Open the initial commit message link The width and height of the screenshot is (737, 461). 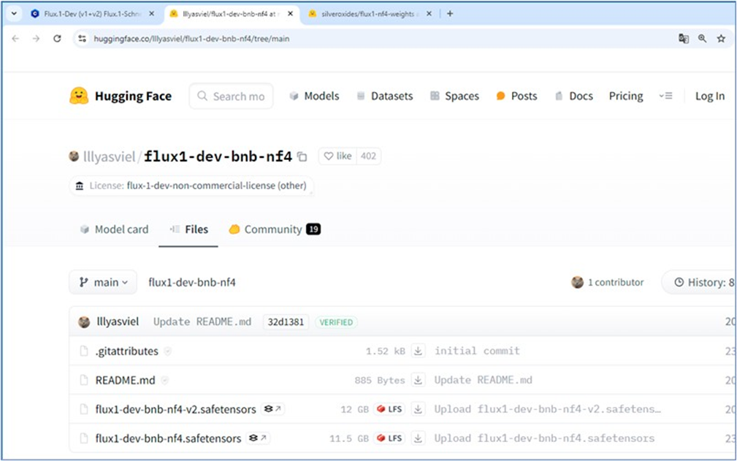pyautogui.click(x=477, y=351)
